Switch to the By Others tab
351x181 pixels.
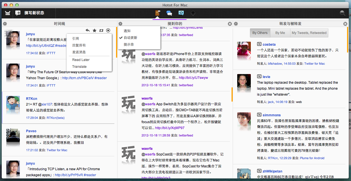pos(260,33)
